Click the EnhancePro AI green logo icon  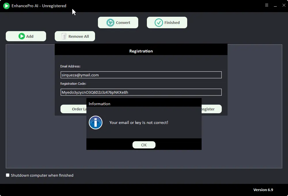click(x=6, y=6)
